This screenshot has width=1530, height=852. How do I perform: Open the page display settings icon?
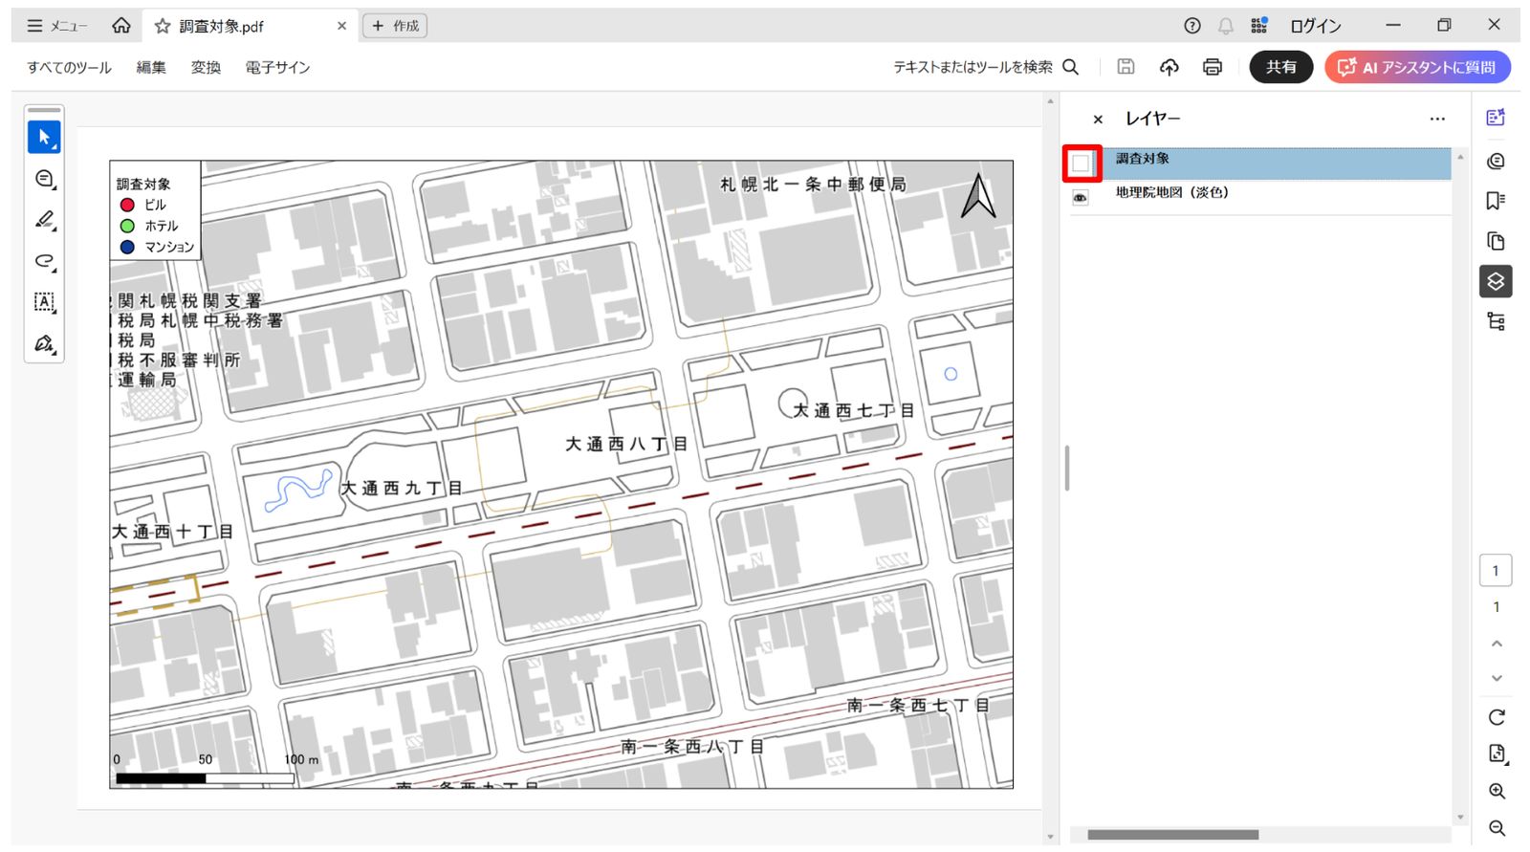(x=1497, y=754)
